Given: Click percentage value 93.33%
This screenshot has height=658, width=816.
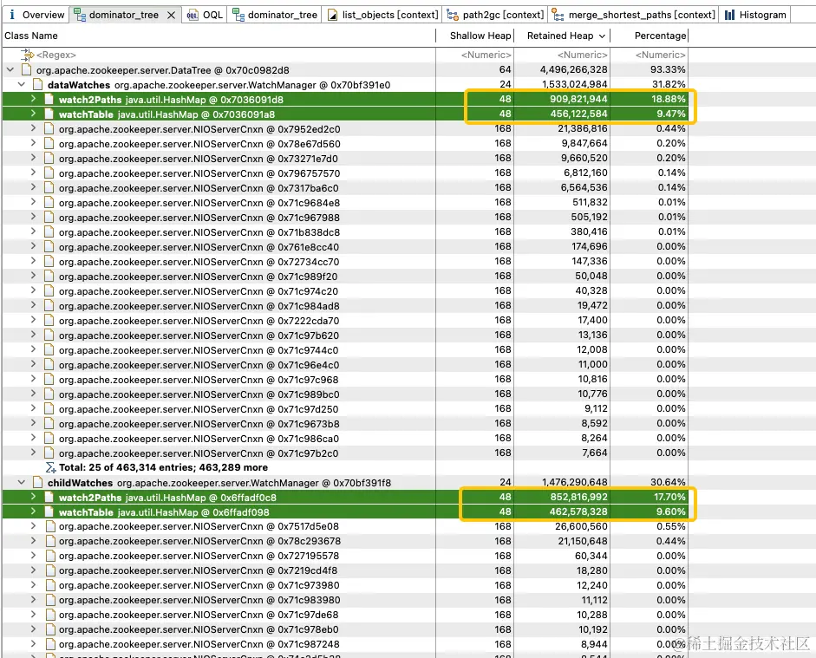Looking at the screenshot, I should pyautogui.click(x=668, y=69).
